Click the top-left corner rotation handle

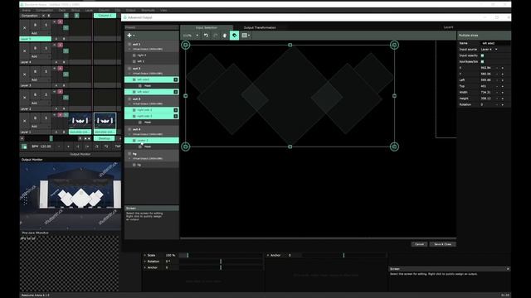click(186, 45)
